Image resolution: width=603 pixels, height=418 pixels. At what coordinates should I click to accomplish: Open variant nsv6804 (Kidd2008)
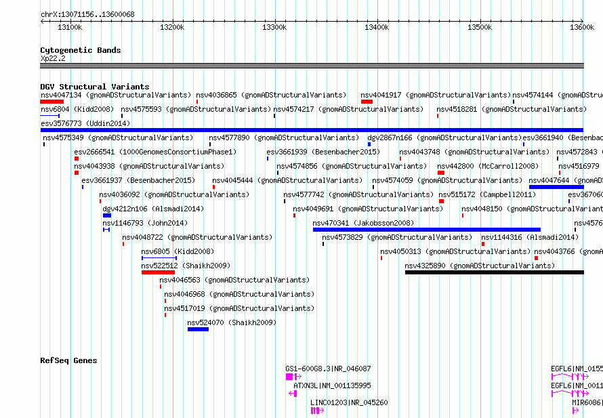coord(77,109)
